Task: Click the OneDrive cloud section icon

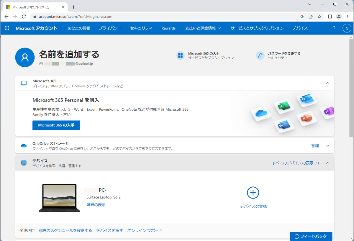Action: [x=24, y=146]
